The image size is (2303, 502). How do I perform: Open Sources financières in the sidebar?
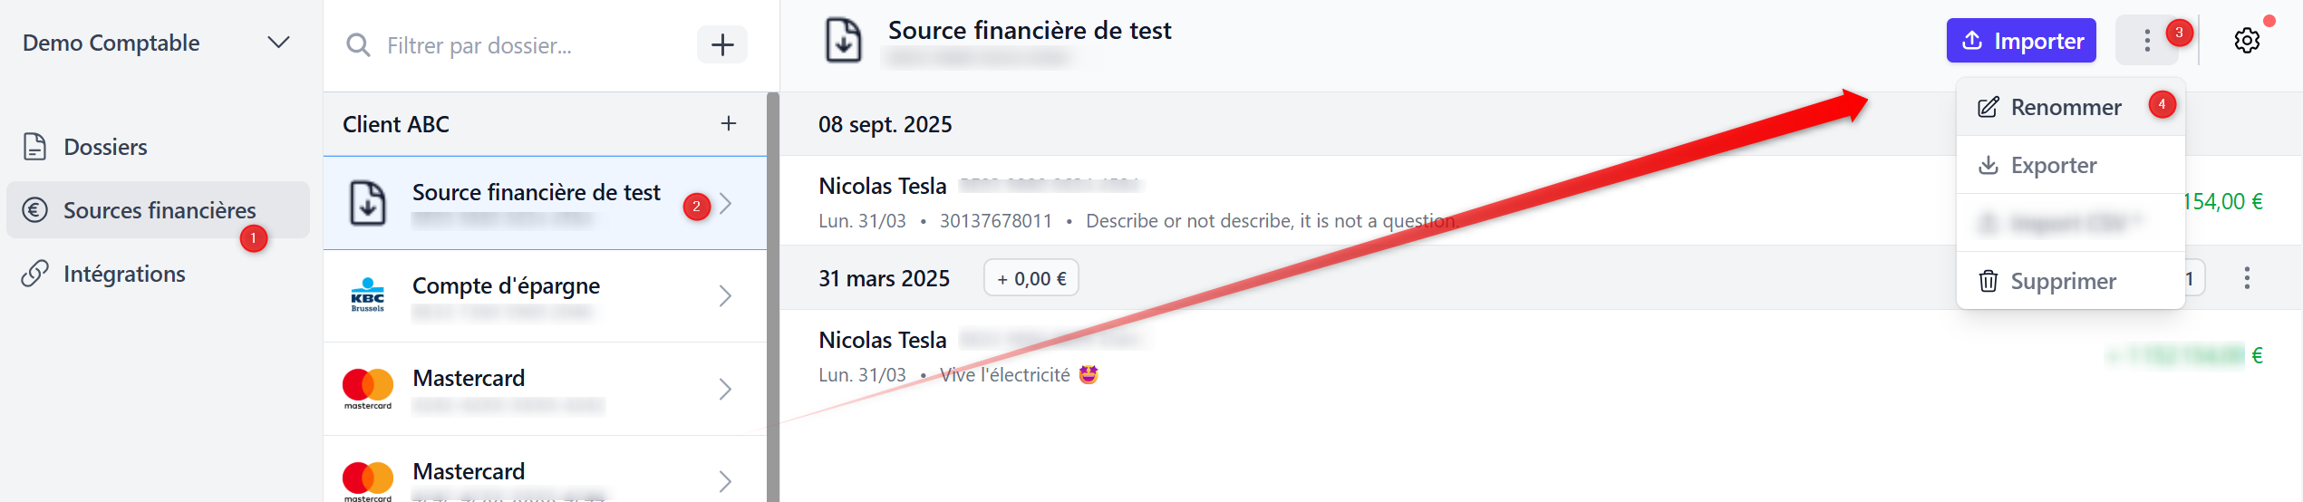pyautogui.click(x=160, y=210)
